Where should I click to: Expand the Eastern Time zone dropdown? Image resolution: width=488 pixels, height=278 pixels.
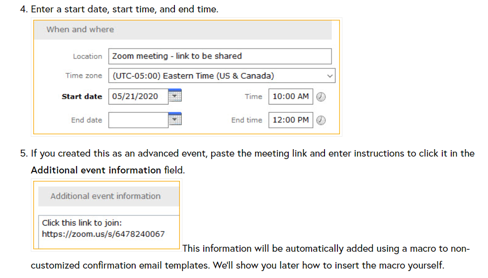click(x=222, y=76)
